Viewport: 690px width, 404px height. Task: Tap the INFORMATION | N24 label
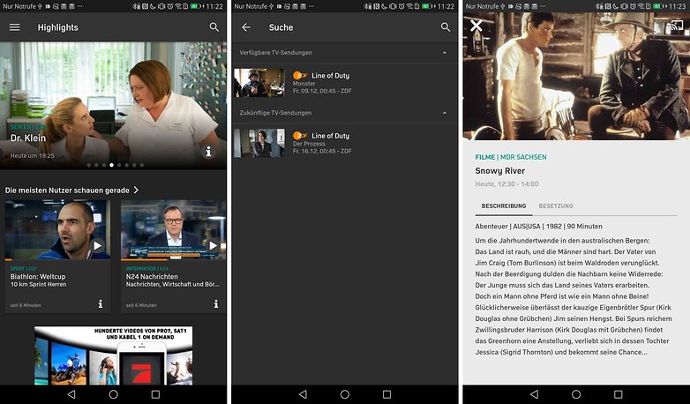coord(147,268)
